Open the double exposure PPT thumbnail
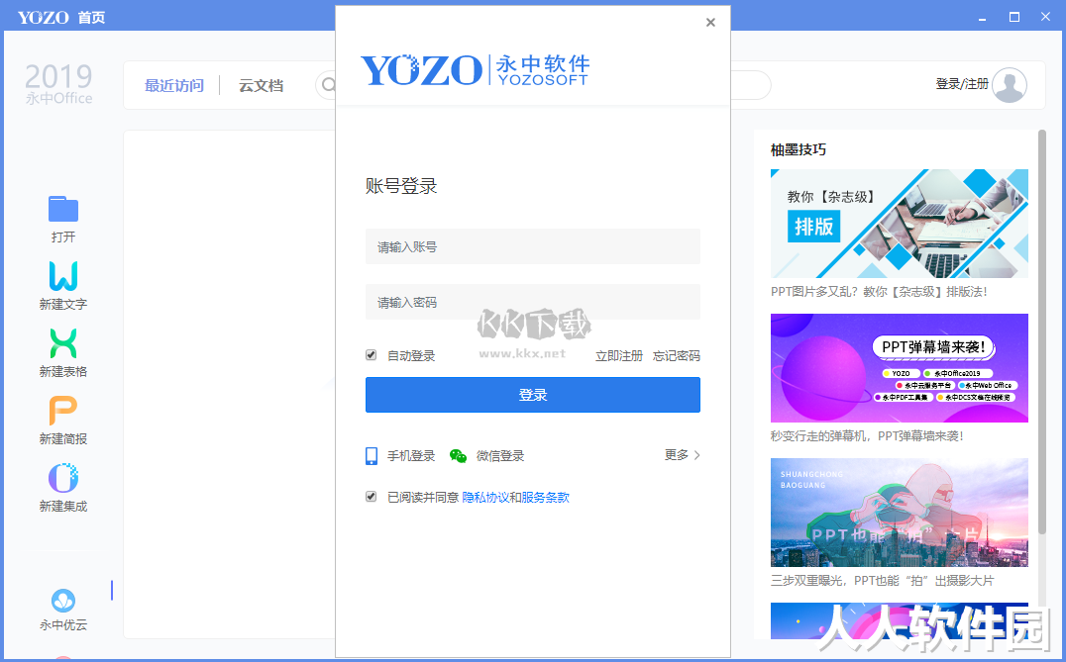 pyautogui.click(x=900, y=513)
